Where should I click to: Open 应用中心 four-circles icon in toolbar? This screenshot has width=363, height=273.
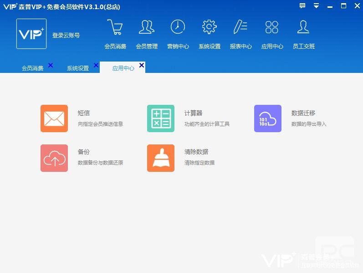coord(272,27)
